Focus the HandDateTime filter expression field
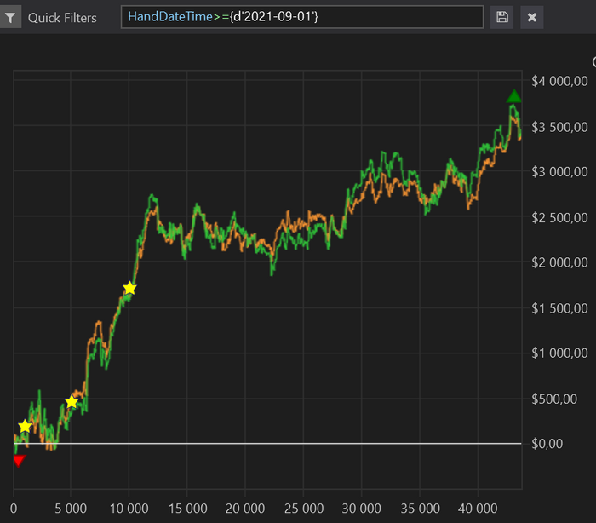 click(302, 17)
